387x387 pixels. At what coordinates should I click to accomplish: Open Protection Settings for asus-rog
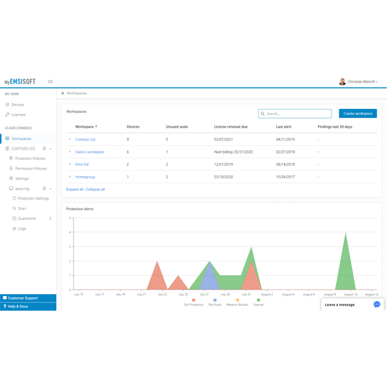point(33,199)
